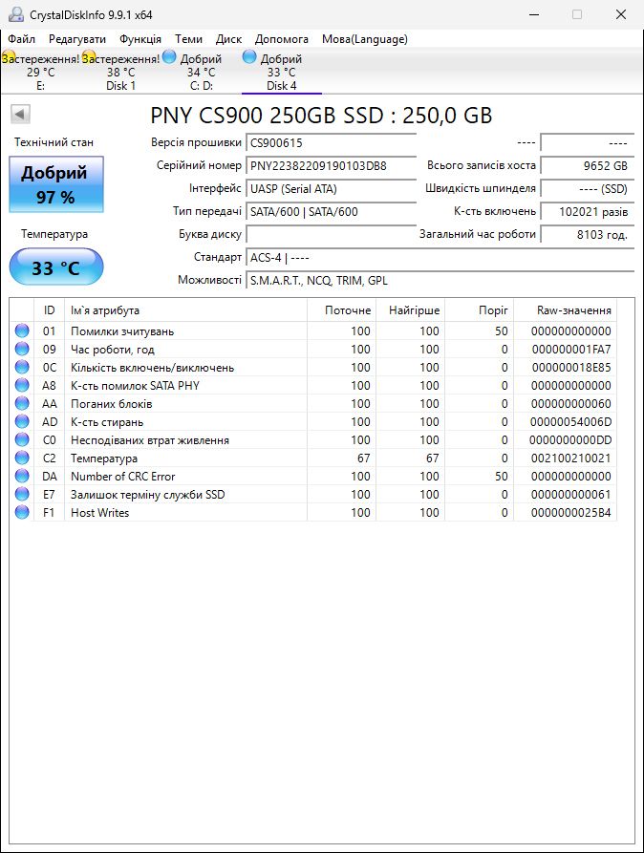644x853 pixels.
Task: Click total host writes value 9652 GB
Action: pos(587,166)
